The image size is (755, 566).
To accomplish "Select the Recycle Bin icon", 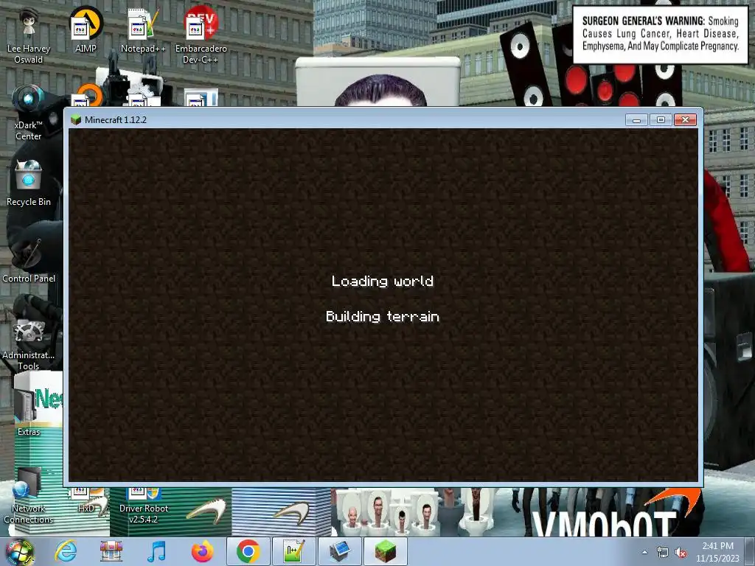I will point(29,183).
